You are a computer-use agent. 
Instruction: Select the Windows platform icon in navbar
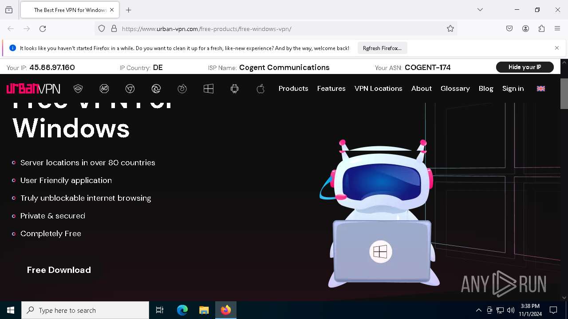209,89
